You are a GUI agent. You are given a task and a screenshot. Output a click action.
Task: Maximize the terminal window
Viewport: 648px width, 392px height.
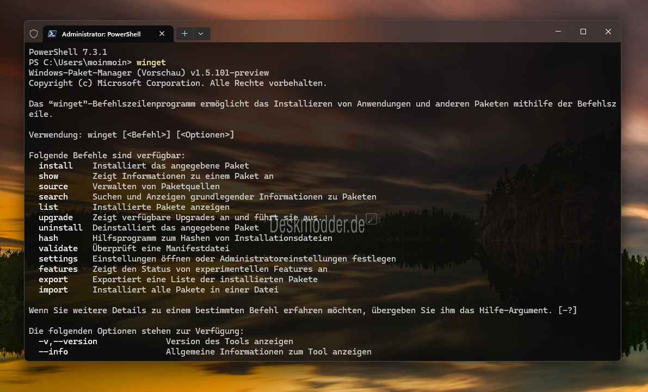[x=583, y=32]
